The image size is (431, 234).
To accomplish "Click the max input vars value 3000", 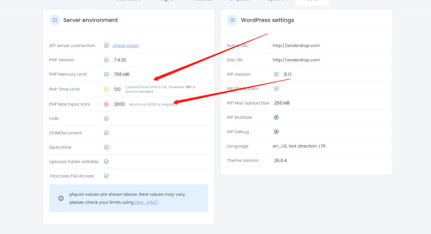I will (119, 104).
